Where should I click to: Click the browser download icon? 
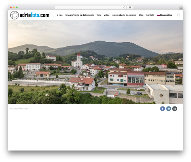point(130,7)
